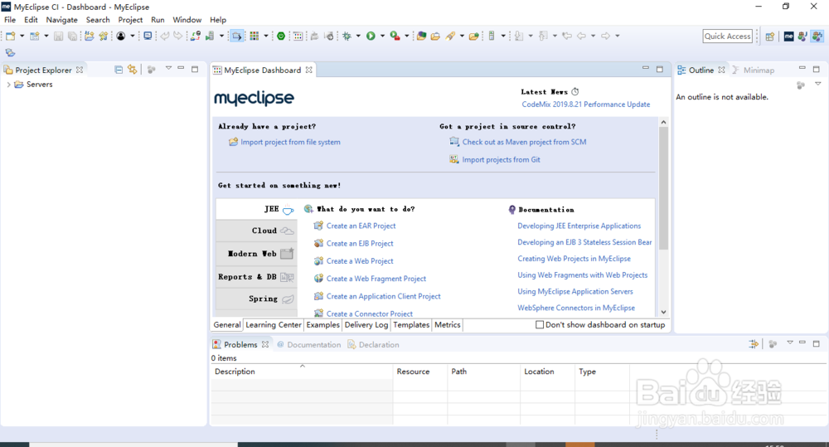Click the black user account toolbar icon

click(121, 36)
